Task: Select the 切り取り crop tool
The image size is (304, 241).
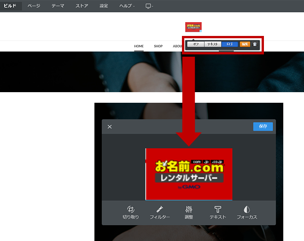Action: tap(131, 213)
